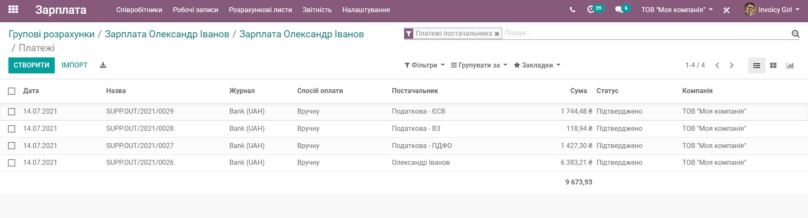Open payment SUPP.OUT/2021/0027

(140, 145)
